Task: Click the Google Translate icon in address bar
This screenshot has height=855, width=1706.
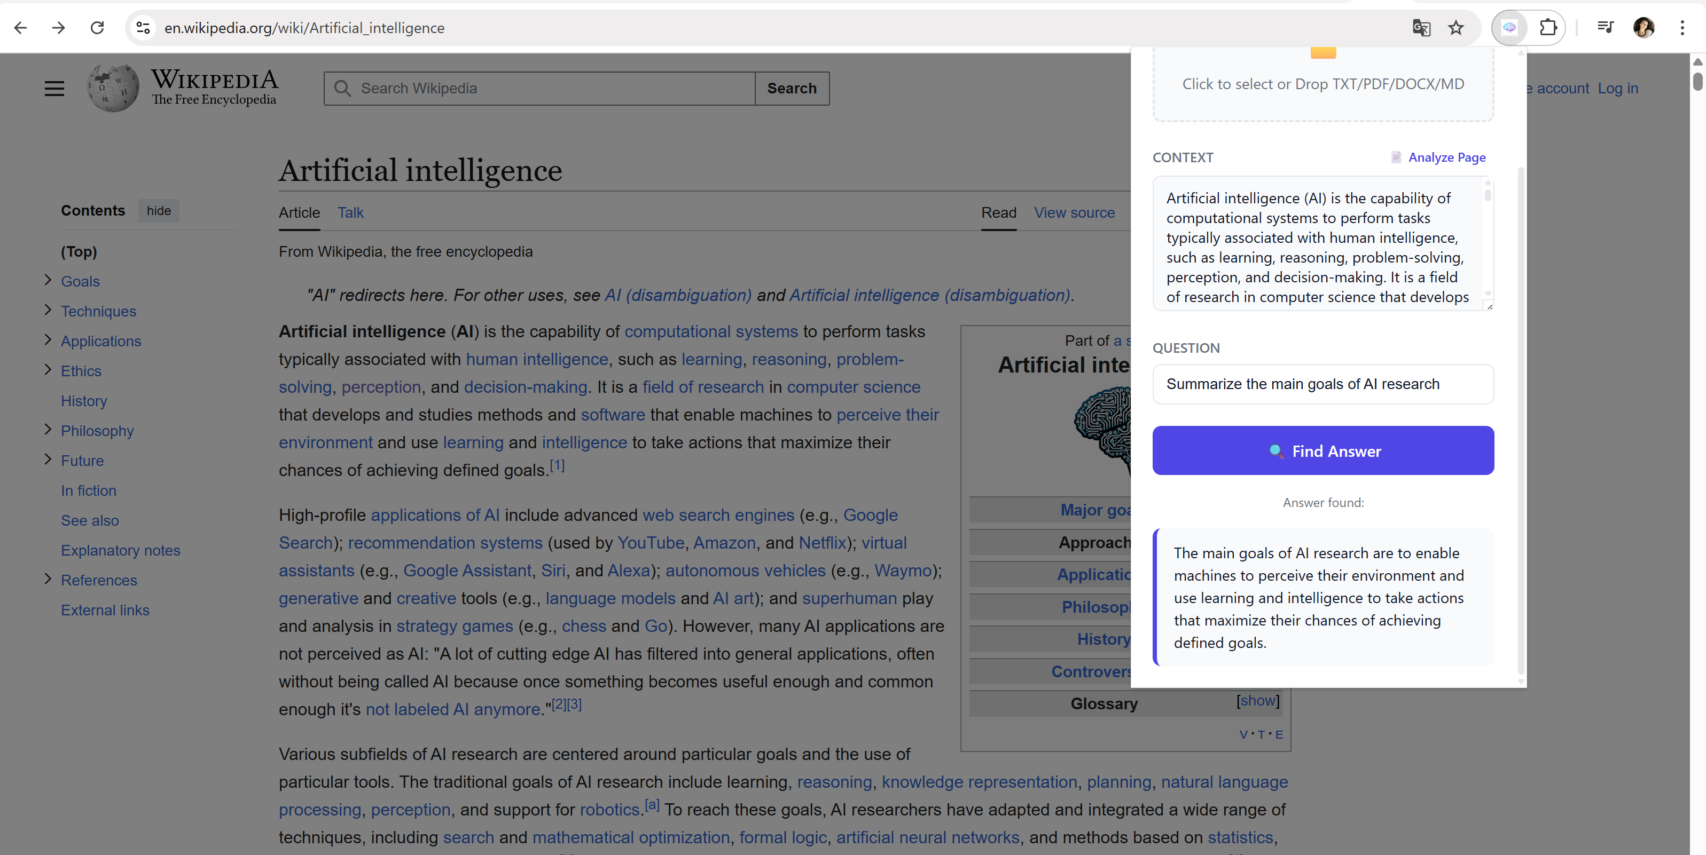Action: coord(1421,28)
